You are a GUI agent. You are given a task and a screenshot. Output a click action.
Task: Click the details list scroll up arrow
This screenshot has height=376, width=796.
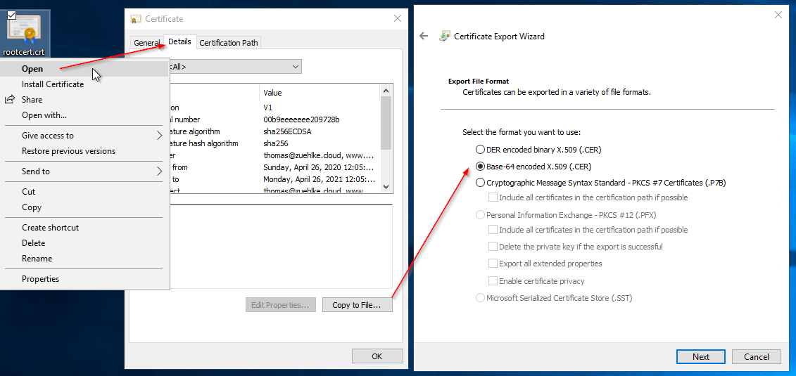(x=386, y=91)
